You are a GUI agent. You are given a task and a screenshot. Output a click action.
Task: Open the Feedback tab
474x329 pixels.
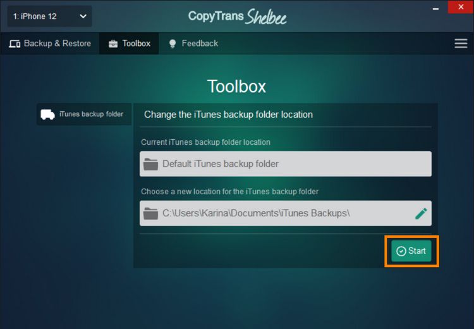pos(193,44)
